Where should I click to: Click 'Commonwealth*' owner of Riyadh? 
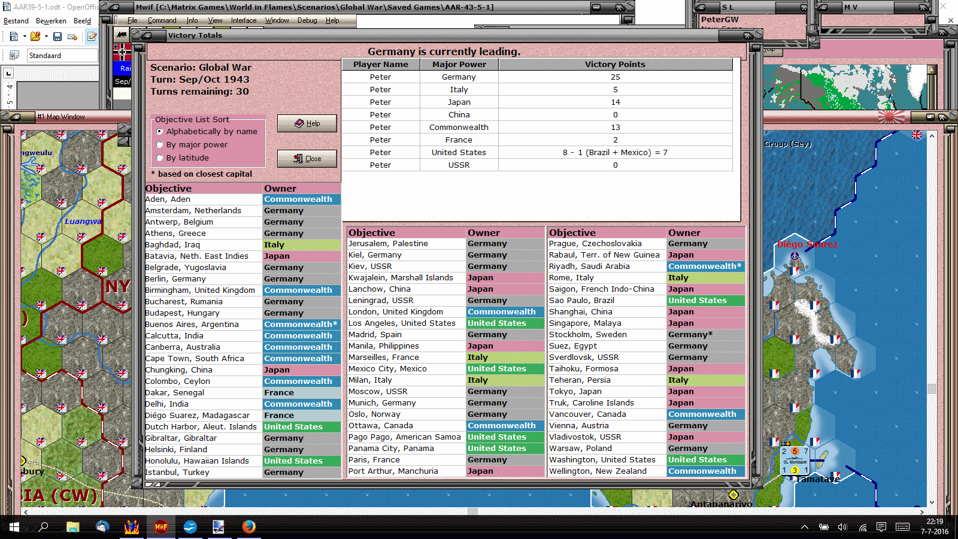click(706, 267)
